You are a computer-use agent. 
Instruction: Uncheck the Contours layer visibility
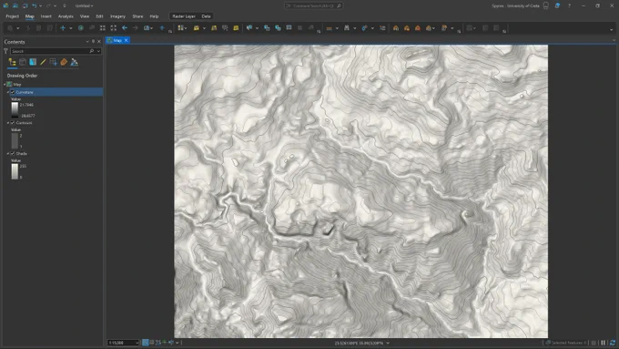point(13,123)
